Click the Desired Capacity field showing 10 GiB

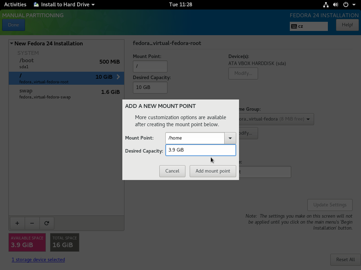(x=150, y=88)
